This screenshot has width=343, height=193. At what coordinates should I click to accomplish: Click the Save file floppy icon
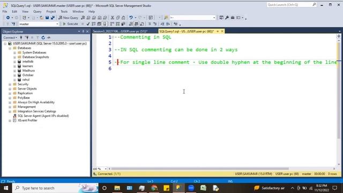[x=47, y=18]
